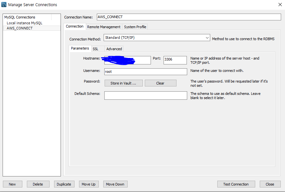Click the Port field showing 3306

coord(175,60)
